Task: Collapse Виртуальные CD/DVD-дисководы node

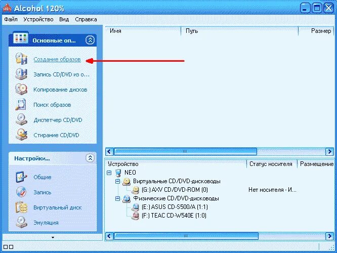Action: click(117, 182)
